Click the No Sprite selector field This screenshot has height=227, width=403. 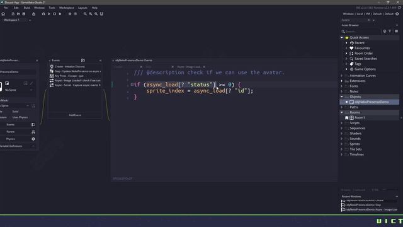18,90
